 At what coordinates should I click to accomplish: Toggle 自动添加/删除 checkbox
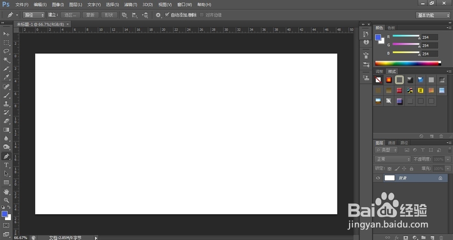point(167,15)
